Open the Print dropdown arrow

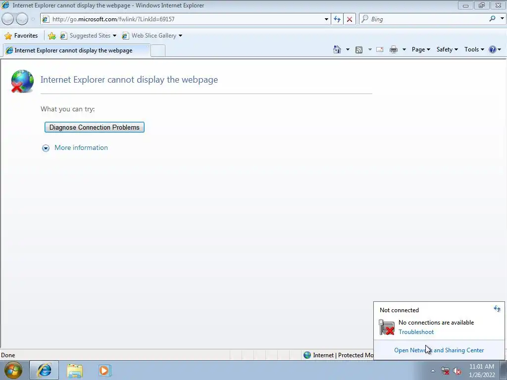tap(404, 49)
